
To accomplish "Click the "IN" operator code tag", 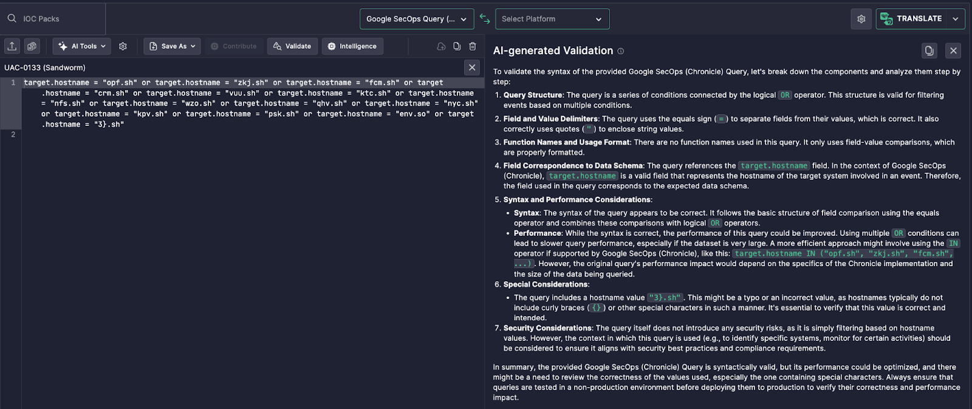I will point(953,243).
